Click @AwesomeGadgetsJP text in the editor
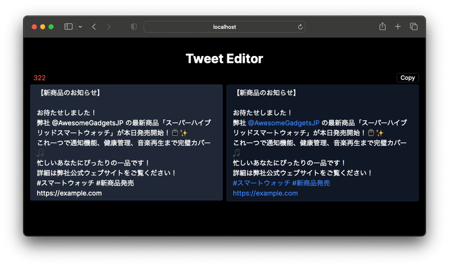The height and width of the screenshot is (267, 449). [x=88, y=123]
